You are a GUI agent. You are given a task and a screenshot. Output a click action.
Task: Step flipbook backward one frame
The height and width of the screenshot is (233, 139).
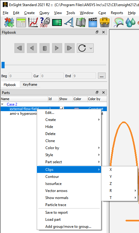point(20,48)
